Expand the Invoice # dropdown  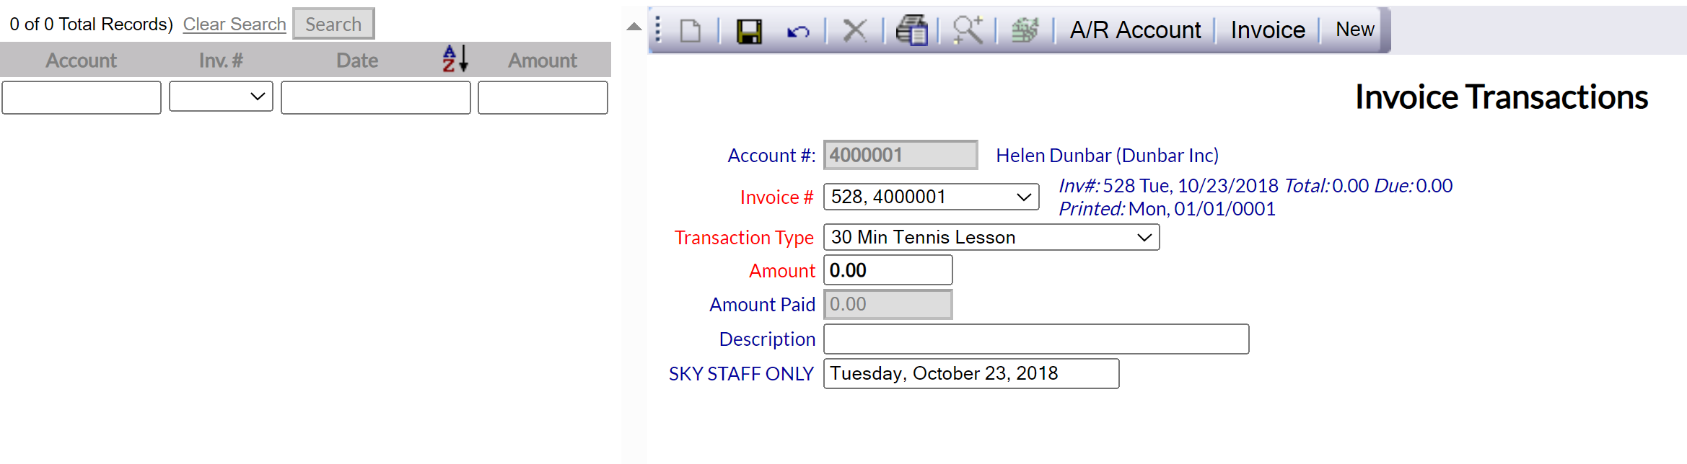click(931, 197)
